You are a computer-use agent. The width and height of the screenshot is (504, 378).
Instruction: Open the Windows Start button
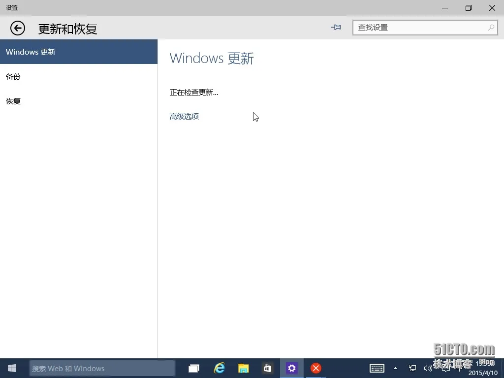12,368
